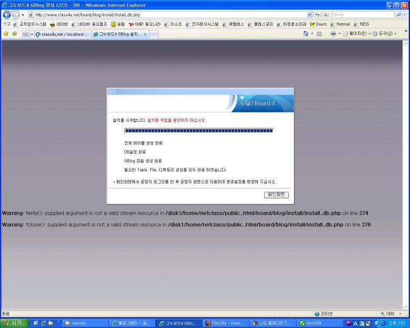Show Quick Tabs thumbnail grid icon
This screenshot has width=410, height=328.
coord(26,34)
